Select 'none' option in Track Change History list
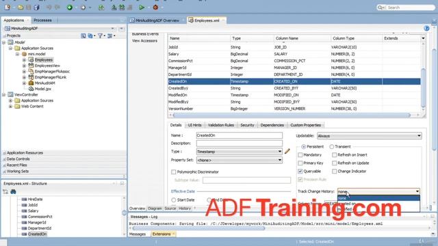This screenshot has height=246, width=438. pyautogui.click(x=378, y=198)
